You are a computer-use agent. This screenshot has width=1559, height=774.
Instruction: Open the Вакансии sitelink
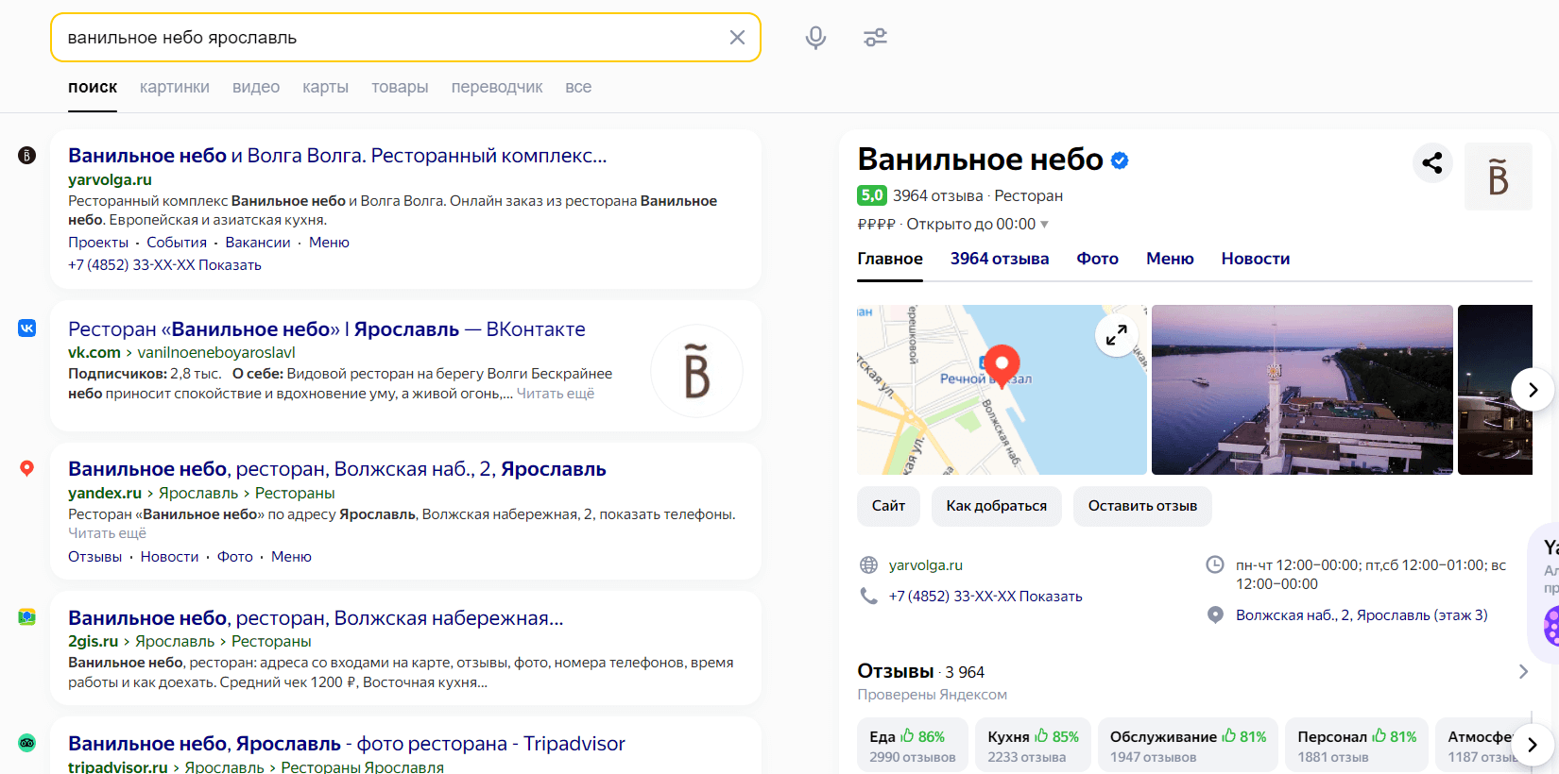click(x=258, y=243)
